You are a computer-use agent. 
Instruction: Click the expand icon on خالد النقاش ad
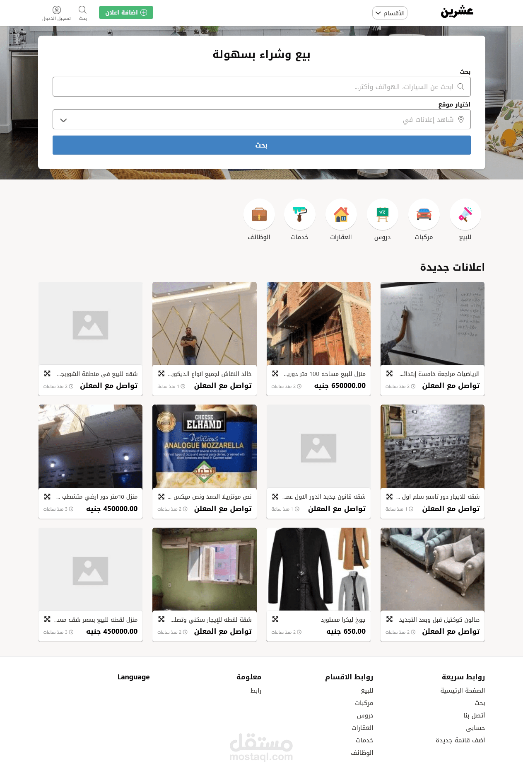[161, 373]
